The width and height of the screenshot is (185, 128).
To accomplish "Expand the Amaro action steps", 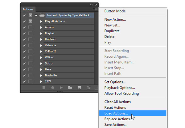I will coord(41,27).
